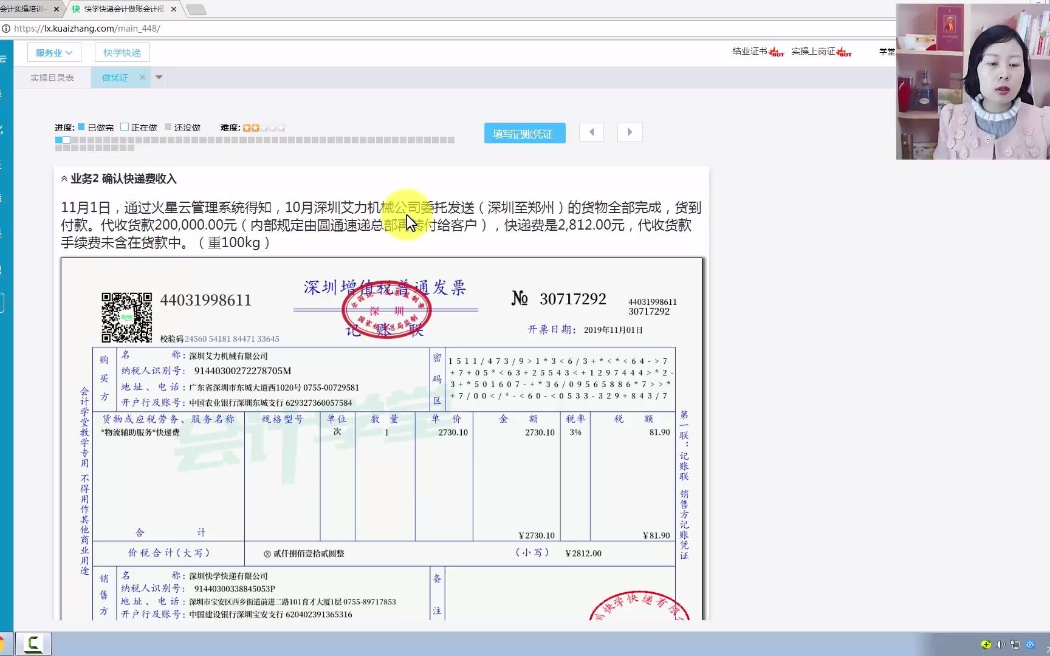The image size is (1050, 656).
Task: Click the tax amount ¥81.90 total
Action: tap(656, 536)
